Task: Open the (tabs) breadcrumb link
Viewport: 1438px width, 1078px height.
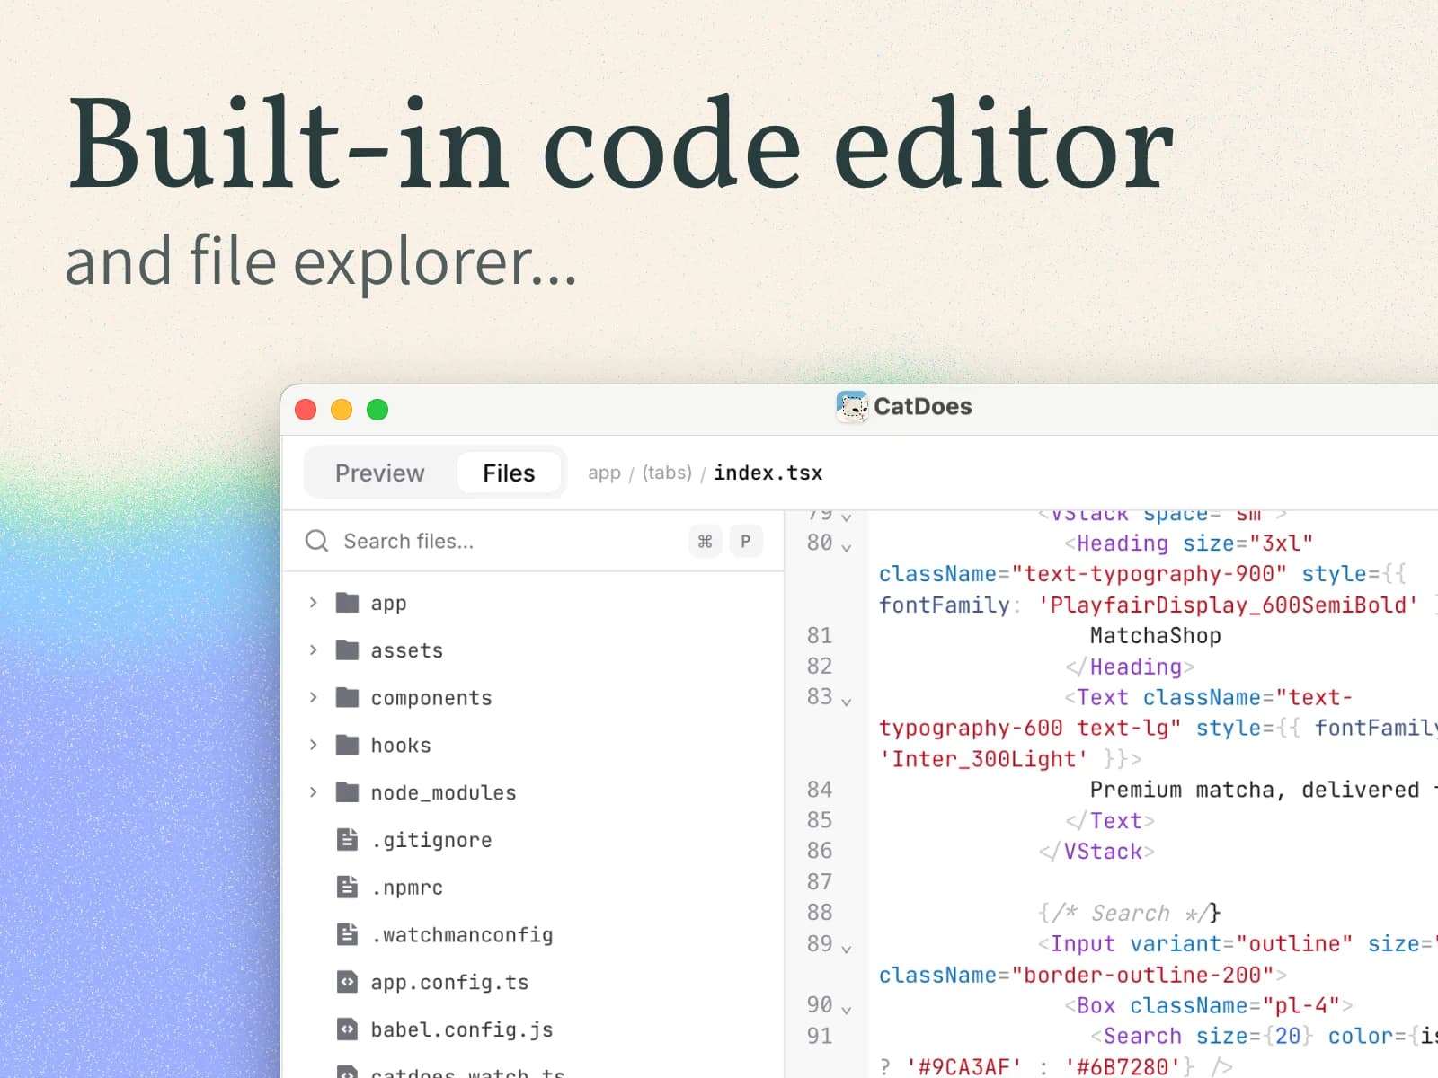Action: [667, 473]
